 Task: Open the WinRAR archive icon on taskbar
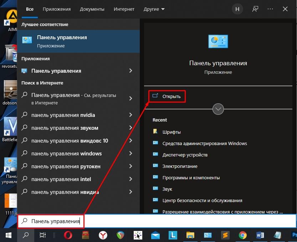click(x=86, y=235)
